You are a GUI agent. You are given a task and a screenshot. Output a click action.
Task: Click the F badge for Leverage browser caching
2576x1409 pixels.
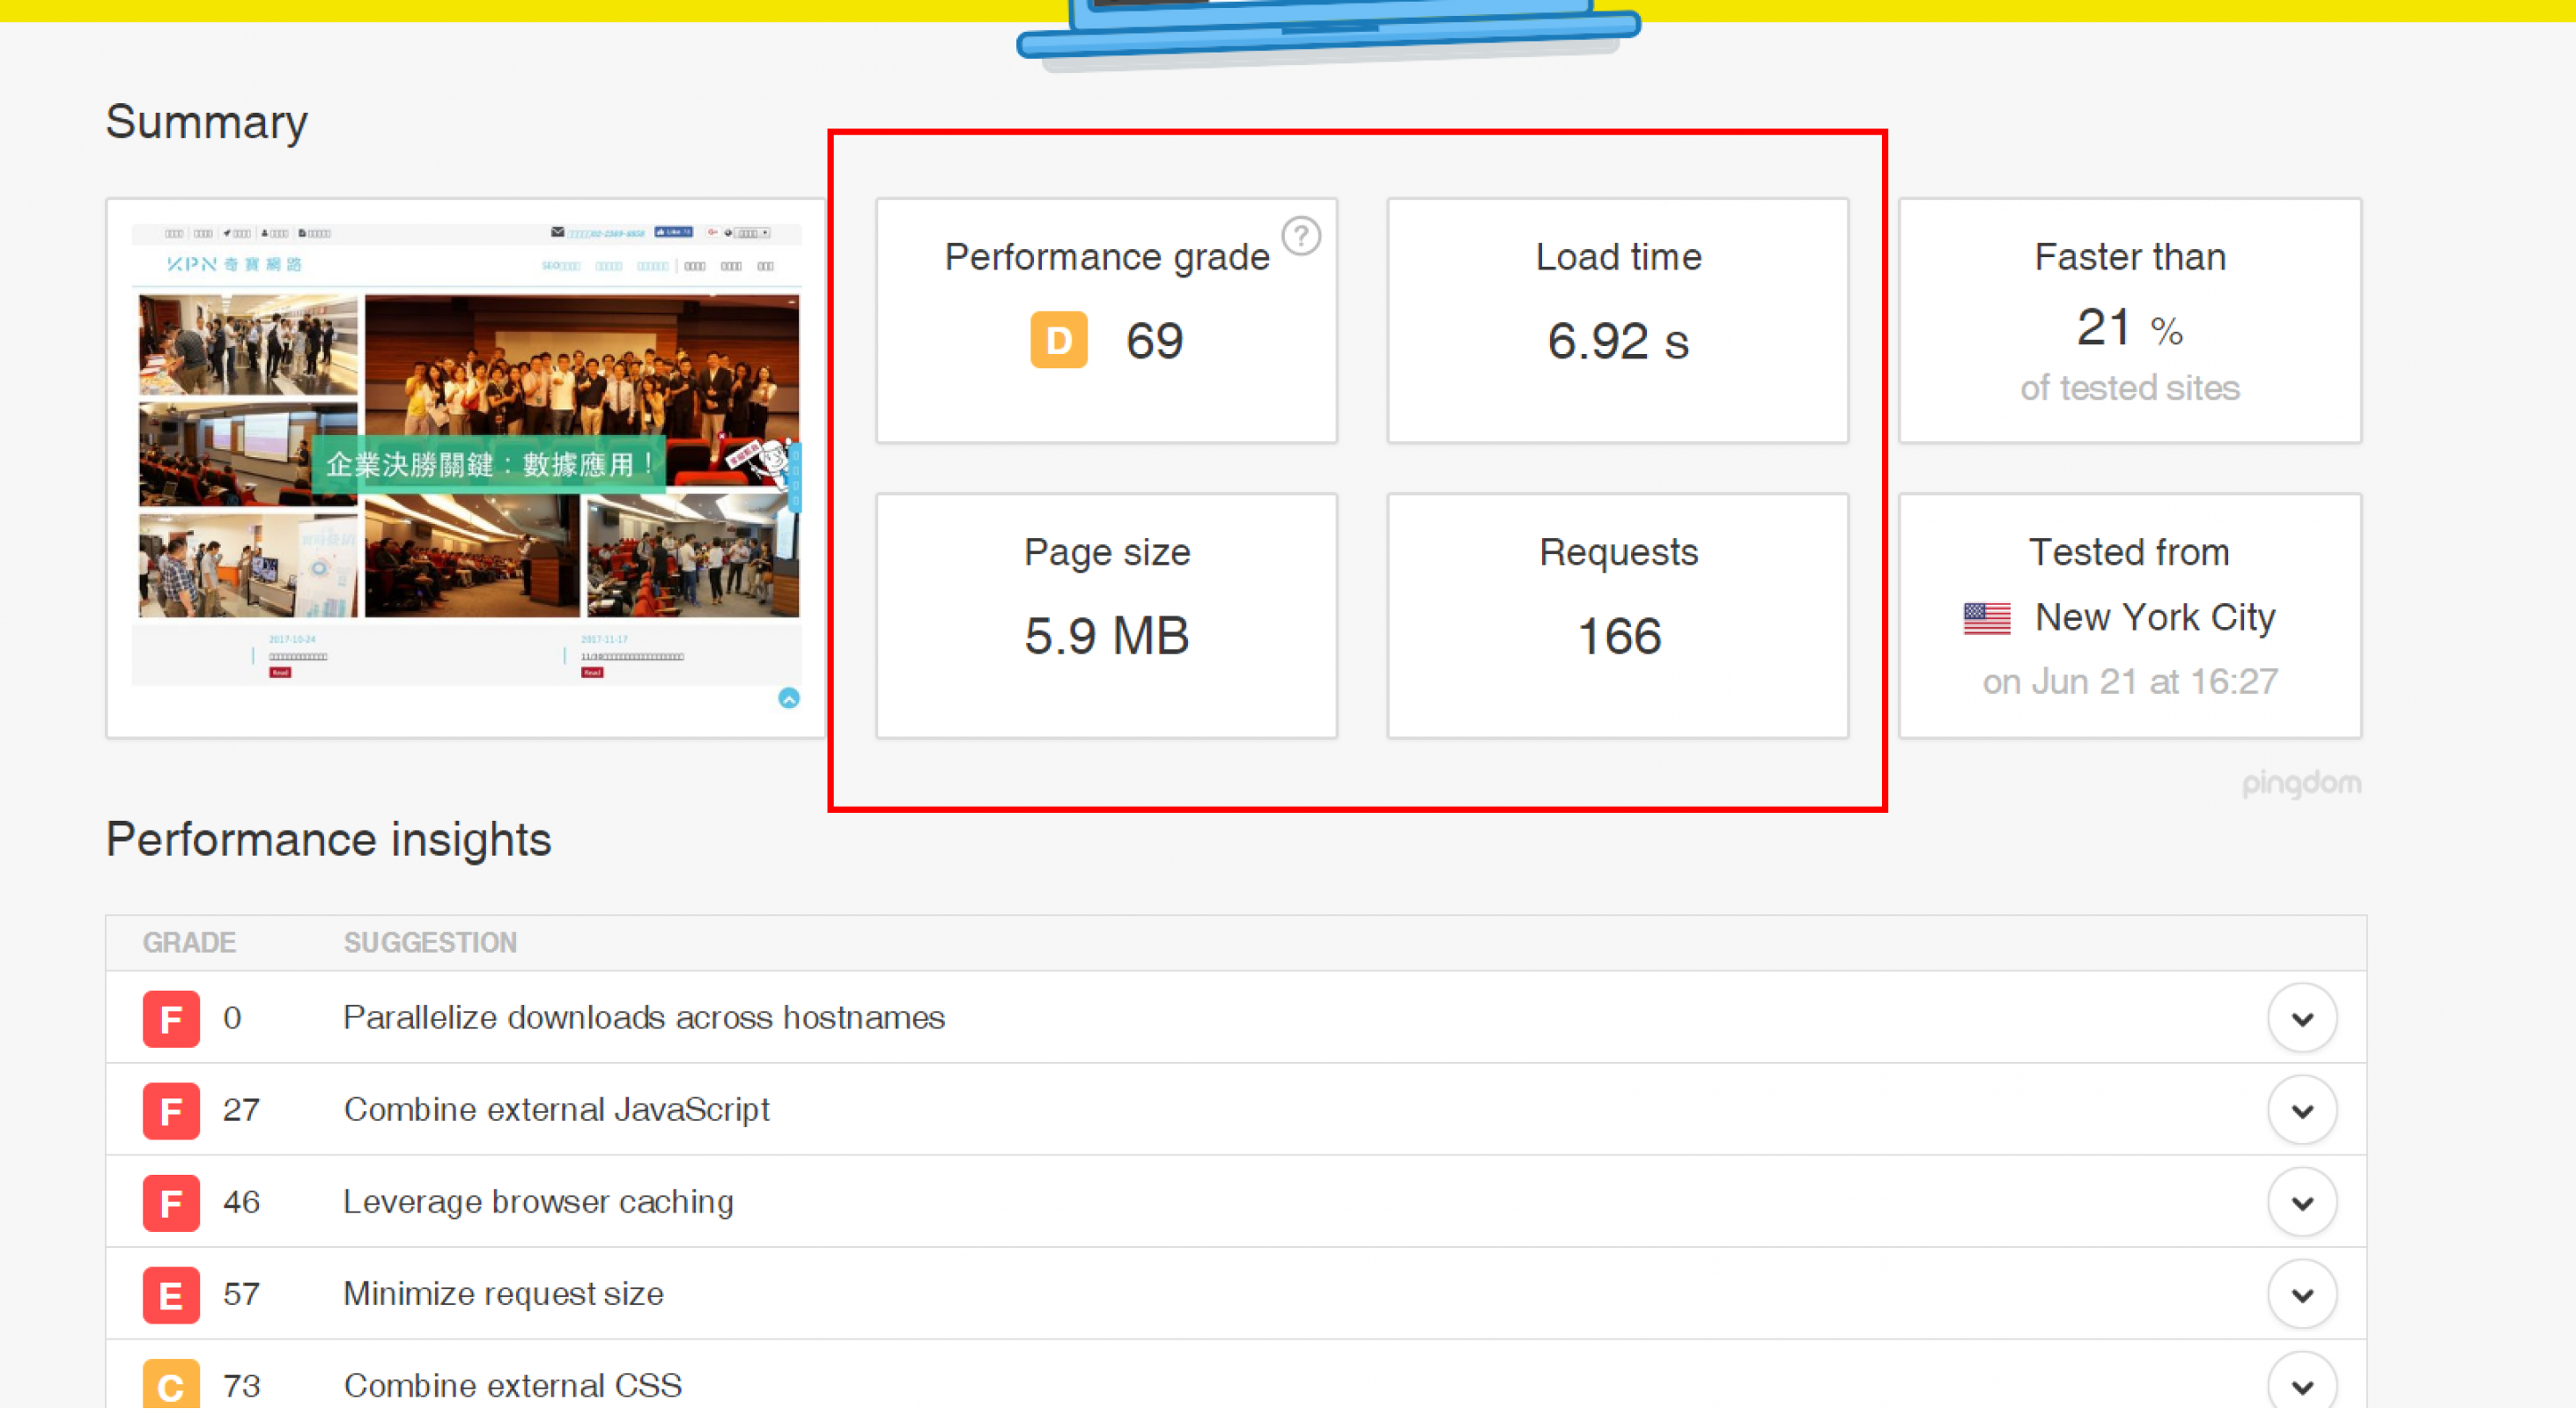click(171, 1202)
